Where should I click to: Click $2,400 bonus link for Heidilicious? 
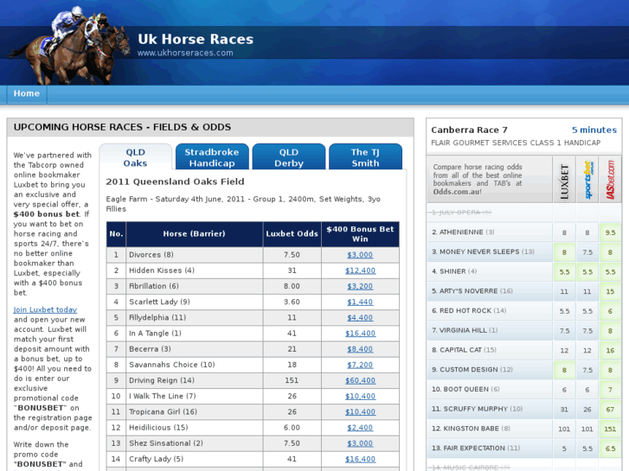(360, 427)
